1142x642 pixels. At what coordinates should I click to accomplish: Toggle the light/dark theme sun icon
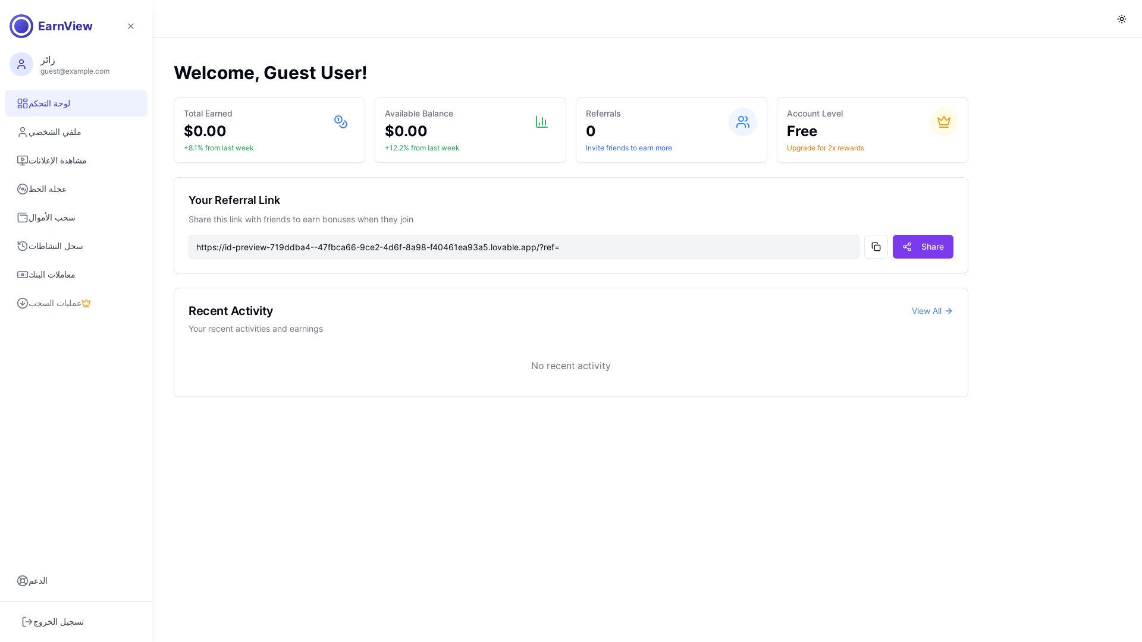1122,19
